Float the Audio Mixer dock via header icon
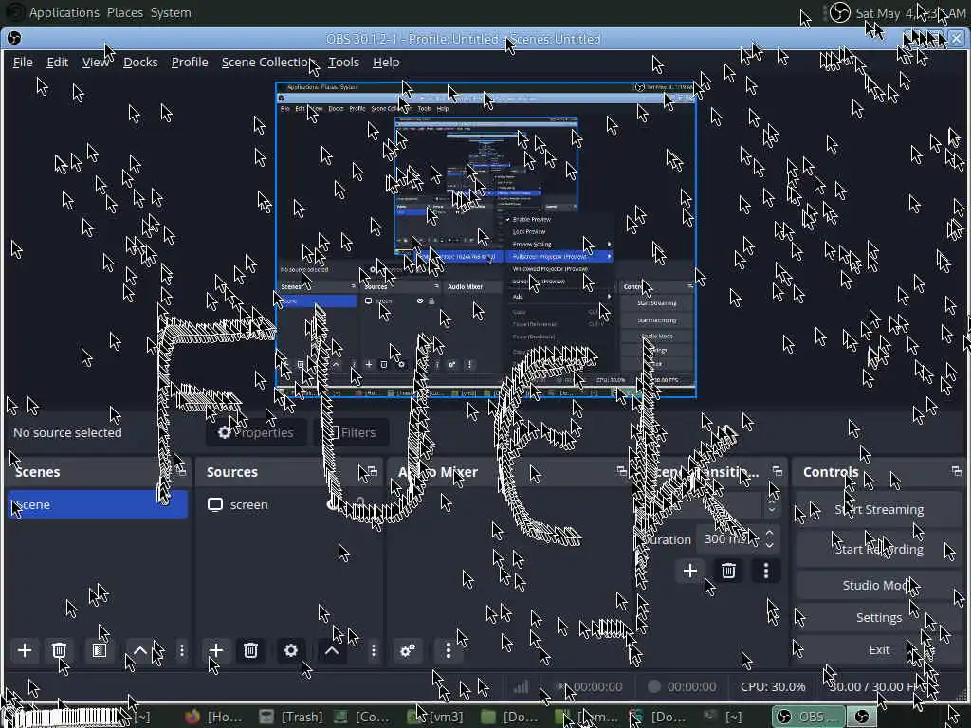The image size is (971, 728). (622, 472)
